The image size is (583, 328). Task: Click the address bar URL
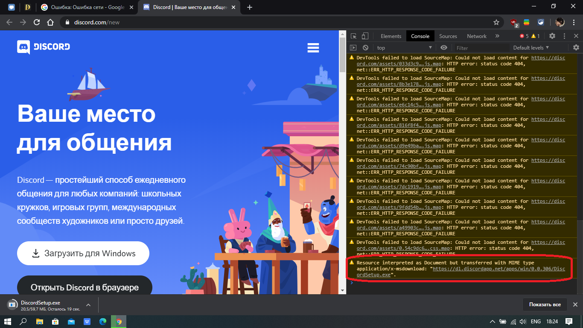96,22
